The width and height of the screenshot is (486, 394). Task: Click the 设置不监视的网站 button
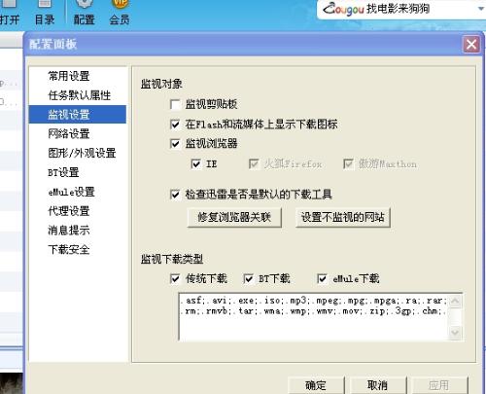coord(343,217)
